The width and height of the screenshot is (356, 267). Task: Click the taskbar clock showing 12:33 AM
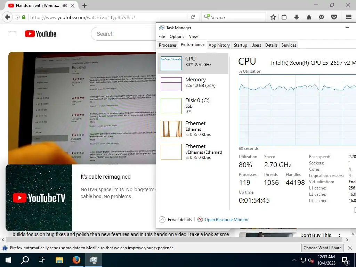click(326, 260)
